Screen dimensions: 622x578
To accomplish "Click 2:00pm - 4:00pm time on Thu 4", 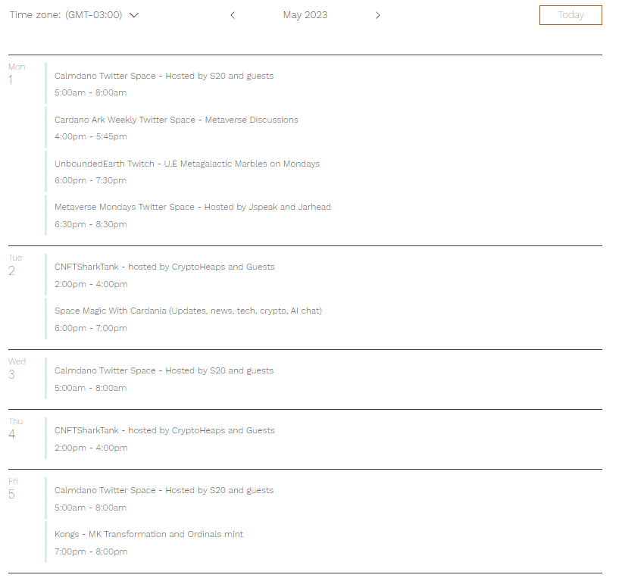I will click(x=91, y=448).
